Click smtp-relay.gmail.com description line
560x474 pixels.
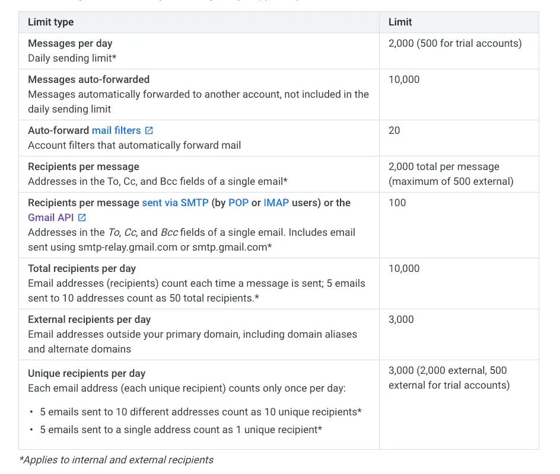coord(150,247)
